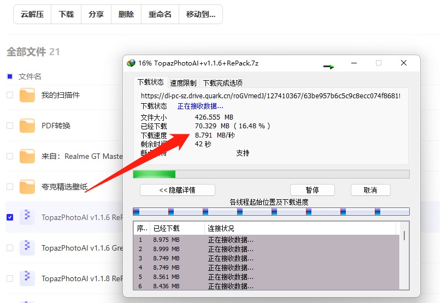
Task: Switch to the 速度限制 tab
Action: 183,83
